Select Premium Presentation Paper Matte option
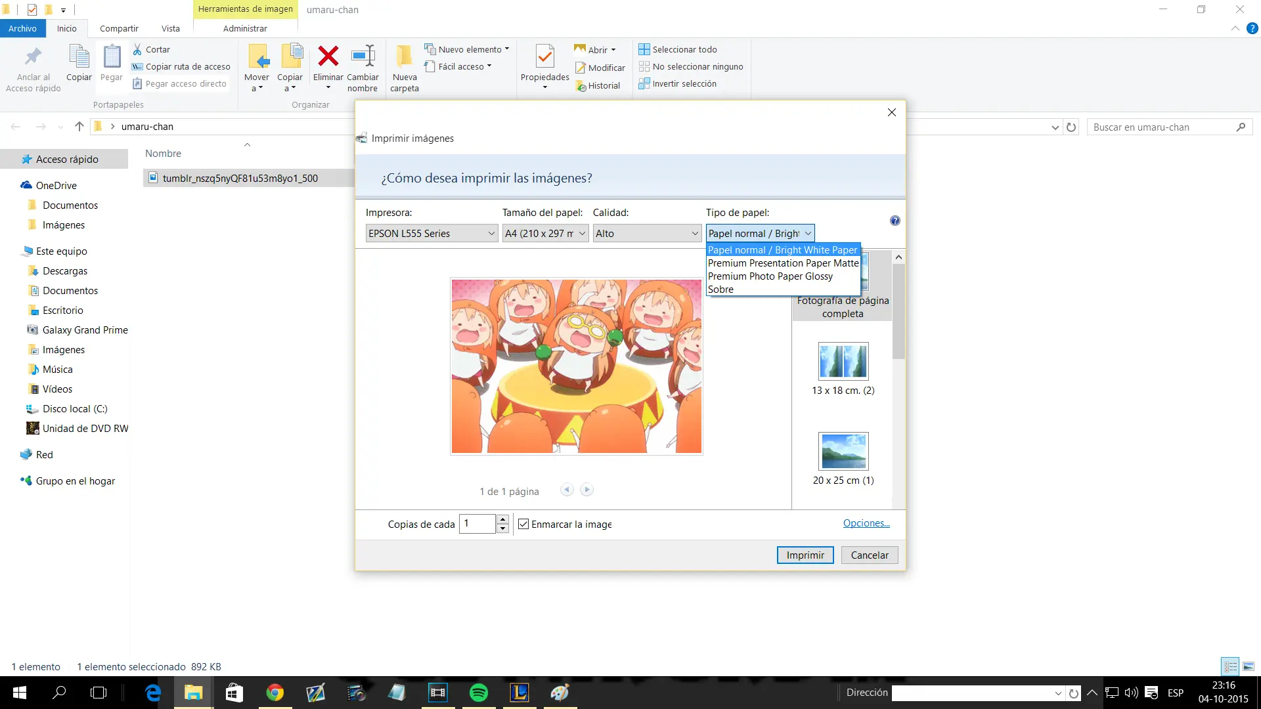The width and height of the screenshot is (1261, 709). click(x=783, y=263)
